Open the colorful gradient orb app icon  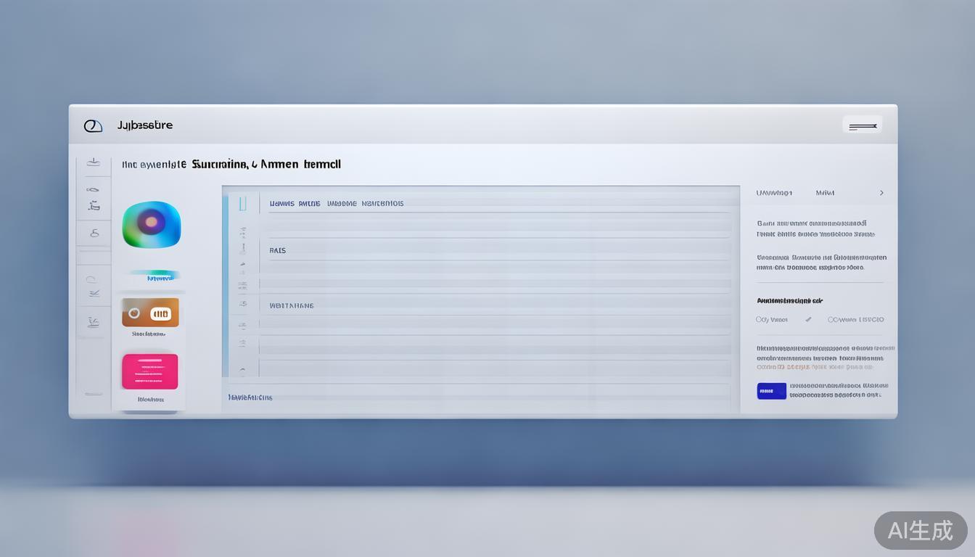(x=151, y=224)
